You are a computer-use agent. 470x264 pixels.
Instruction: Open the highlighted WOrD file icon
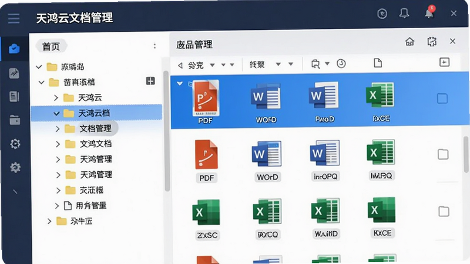tap(266, 96)
